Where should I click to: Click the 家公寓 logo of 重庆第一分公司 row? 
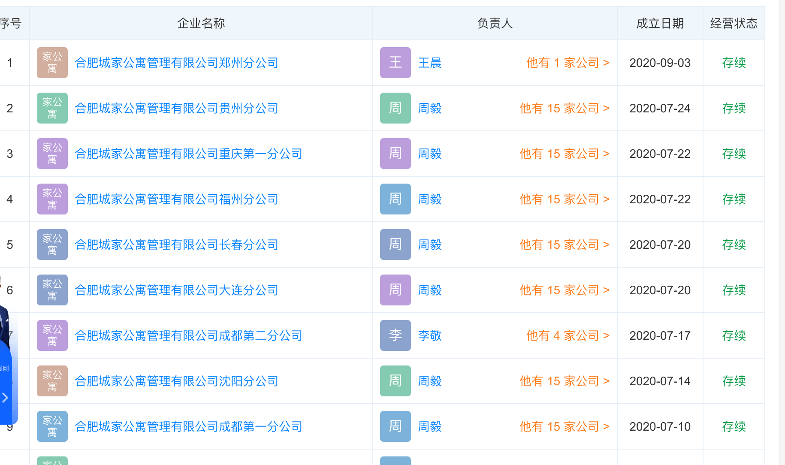tap(52, 154)
